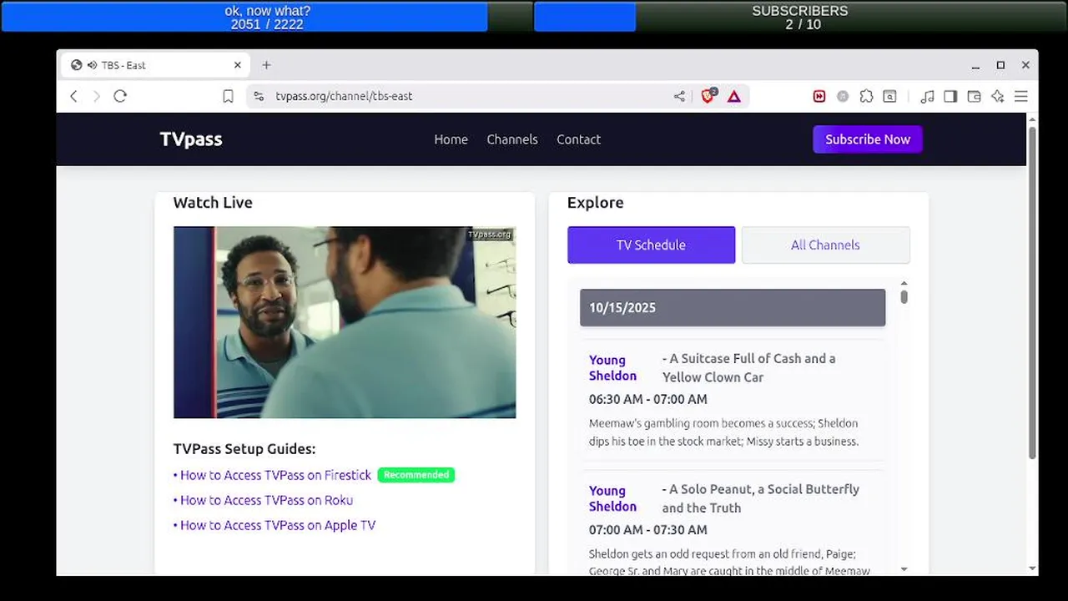Open a new browser tab
This screenshot has width=1068, height=601.
[266, 65]
